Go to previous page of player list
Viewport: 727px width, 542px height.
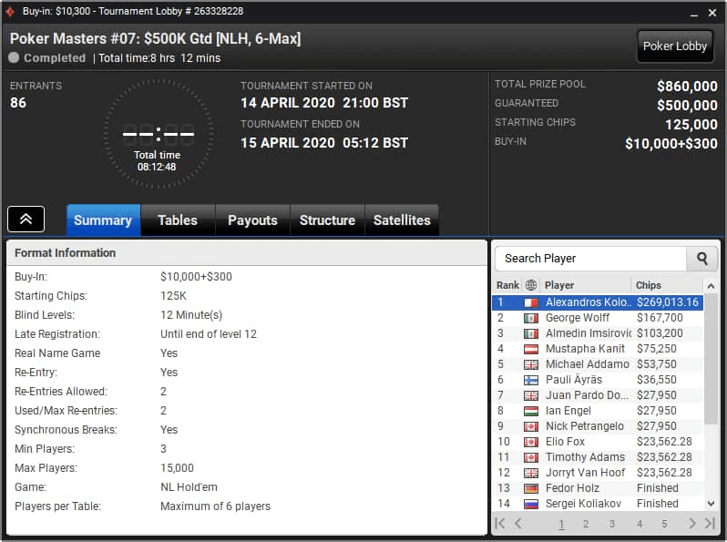click(x=518, y=524)
